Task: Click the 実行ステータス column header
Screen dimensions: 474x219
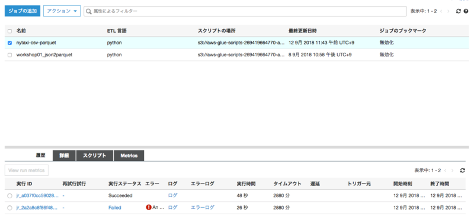Action: (x=125, y=183)
